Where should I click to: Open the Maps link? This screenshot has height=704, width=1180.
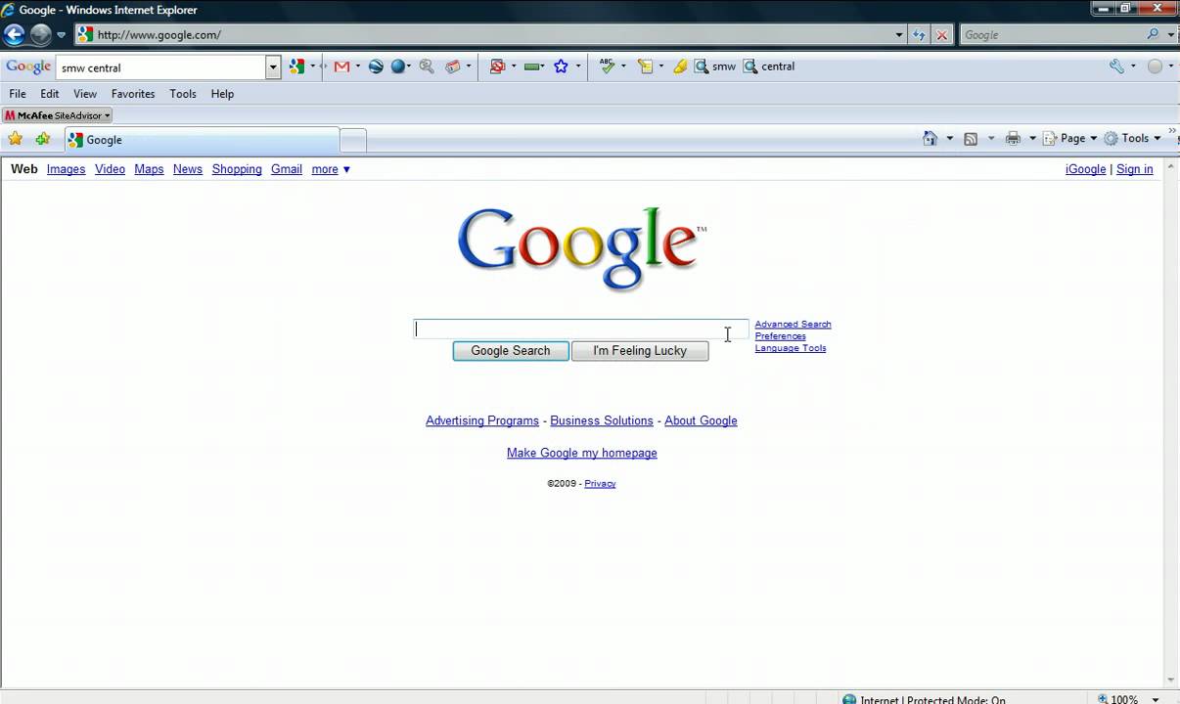(x=149, y=169)
